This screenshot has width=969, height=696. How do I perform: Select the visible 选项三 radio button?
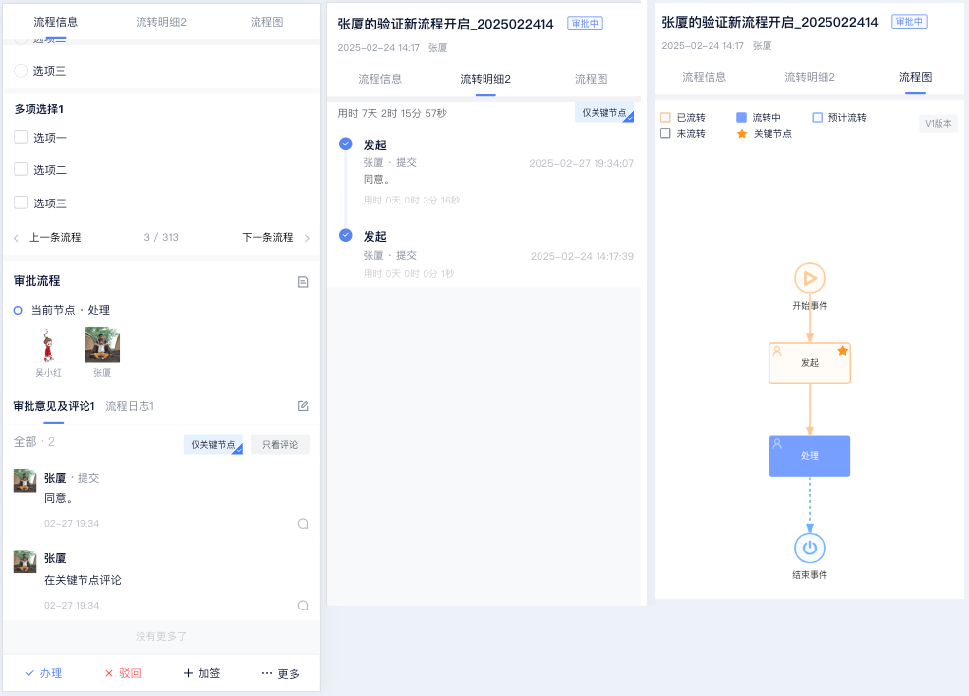pyautogui.click(x=21, y=71)
